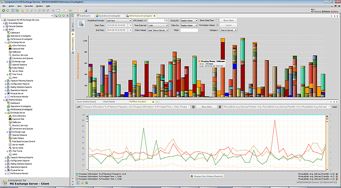Click Show Chart in the PerfMon panel
The image size is (341, 188).
pyautogui.click(x=207, y=107)
